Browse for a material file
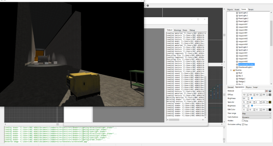The height and width of the screenshot is (146, 273). pos(270,91)
